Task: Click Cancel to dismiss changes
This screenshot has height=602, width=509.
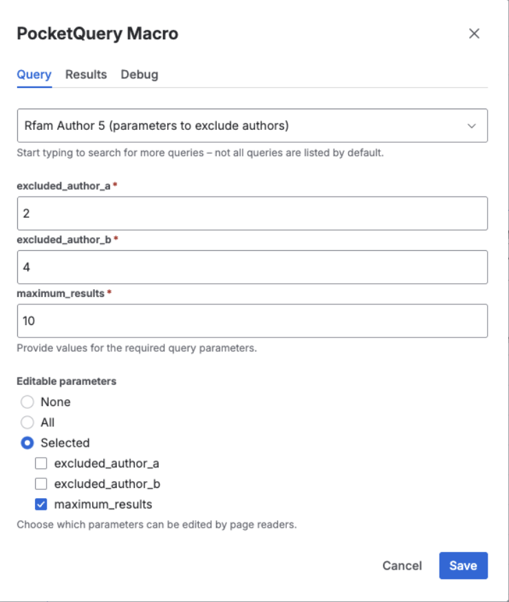Action: (402, 566)
